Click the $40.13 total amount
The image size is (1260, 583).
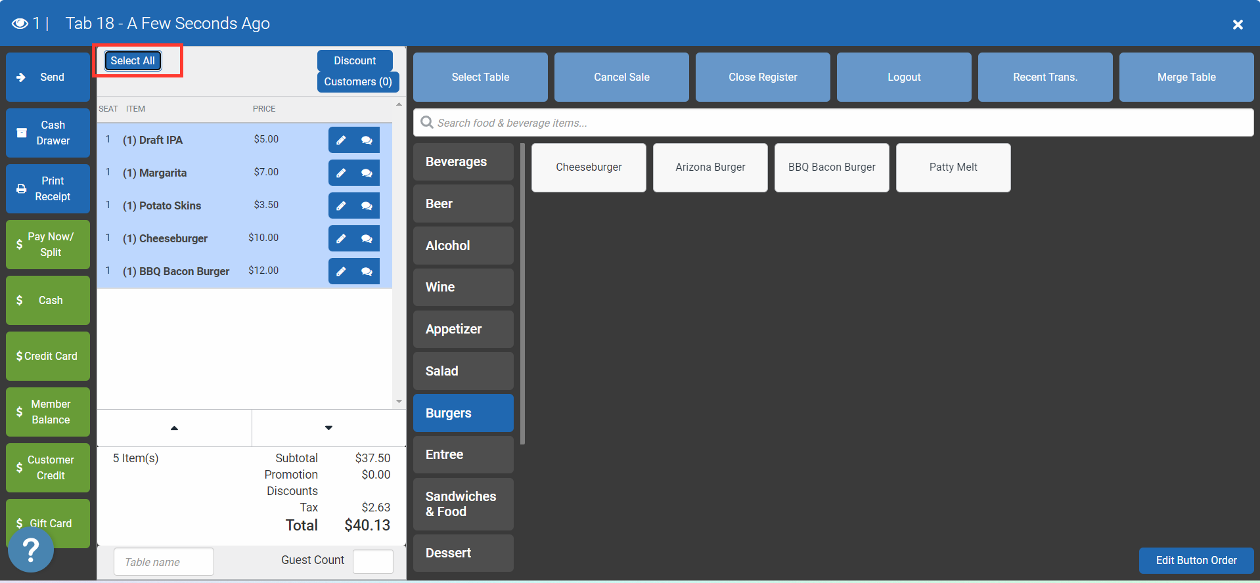point(367,525)
